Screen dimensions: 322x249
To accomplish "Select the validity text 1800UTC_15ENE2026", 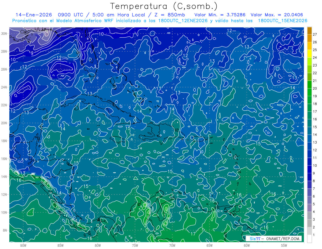I will [x=283, y=21].
